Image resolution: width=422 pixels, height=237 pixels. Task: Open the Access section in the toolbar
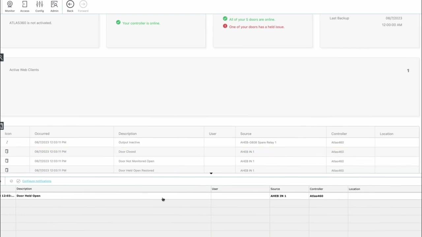(25, 6)
